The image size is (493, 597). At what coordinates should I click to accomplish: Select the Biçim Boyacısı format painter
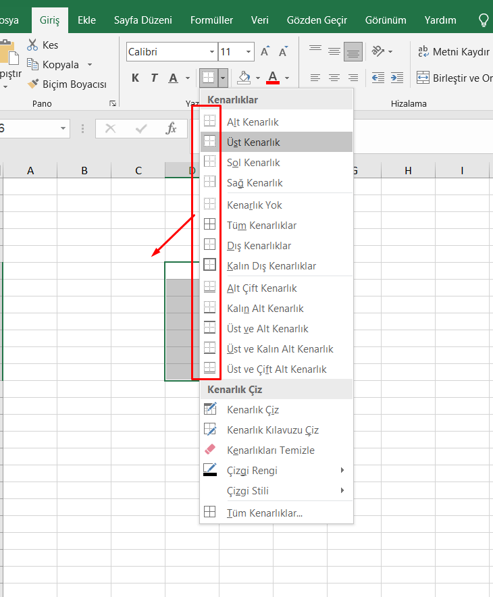tap(67, 84)
